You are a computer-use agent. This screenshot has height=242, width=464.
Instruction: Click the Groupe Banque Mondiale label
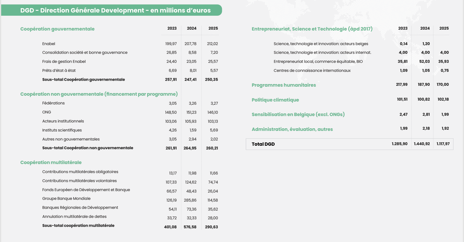pos(66,198)
